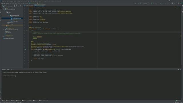Hide the Project tool window
Screen dimensions: 183x103
22,5
